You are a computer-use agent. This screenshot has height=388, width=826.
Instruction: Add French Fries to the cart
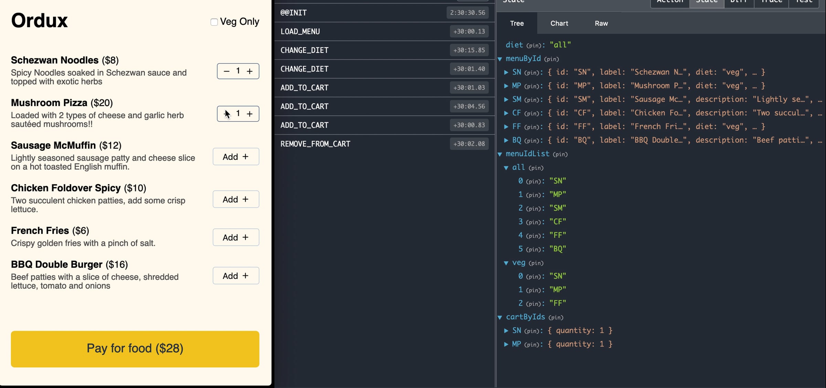click(236, 237)
